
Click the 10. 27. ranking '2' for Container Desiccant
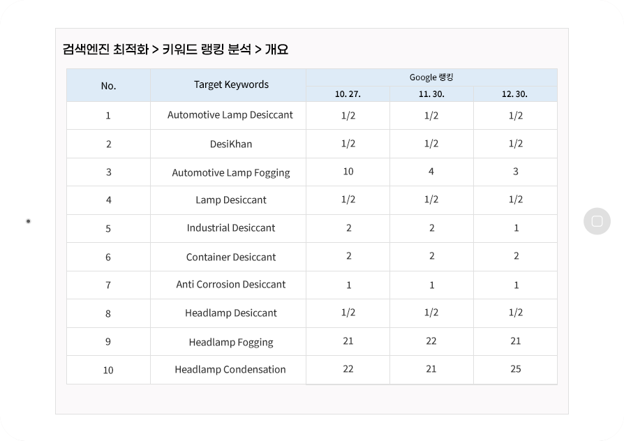(x=348, y=256)
